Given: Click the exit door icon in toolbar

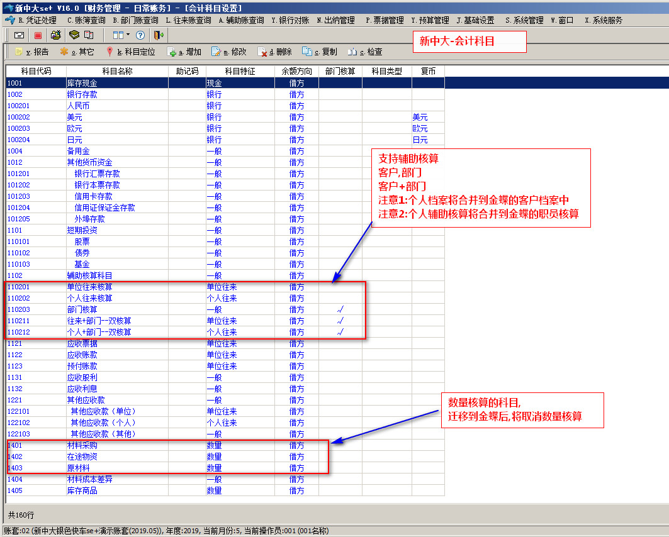Looking at the screenshot, I should [159, 35].
